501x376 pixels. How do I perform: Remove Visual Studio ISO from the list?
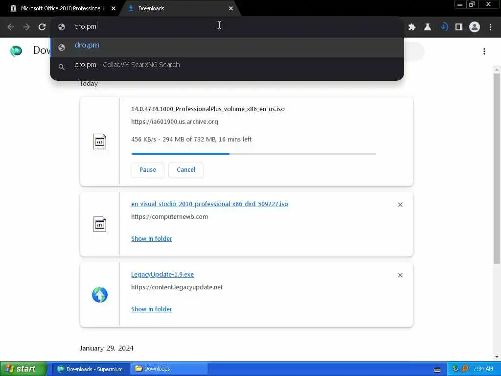click(x=400, y=205)
